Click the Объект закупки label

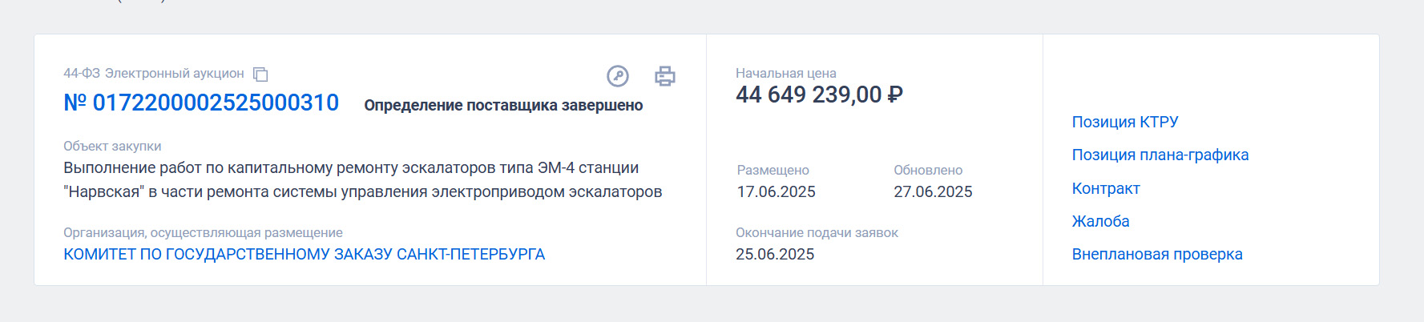point(112,146)
